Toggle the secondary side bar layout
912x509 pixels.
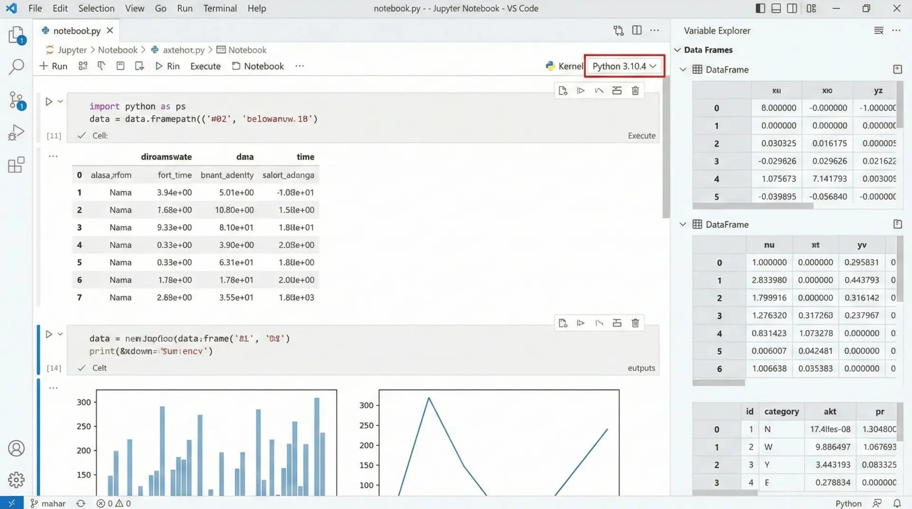[x=792, y=9]
